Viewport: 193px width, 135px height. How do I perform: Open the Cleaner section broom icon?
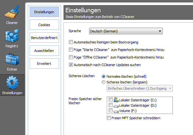click(12, 12)
